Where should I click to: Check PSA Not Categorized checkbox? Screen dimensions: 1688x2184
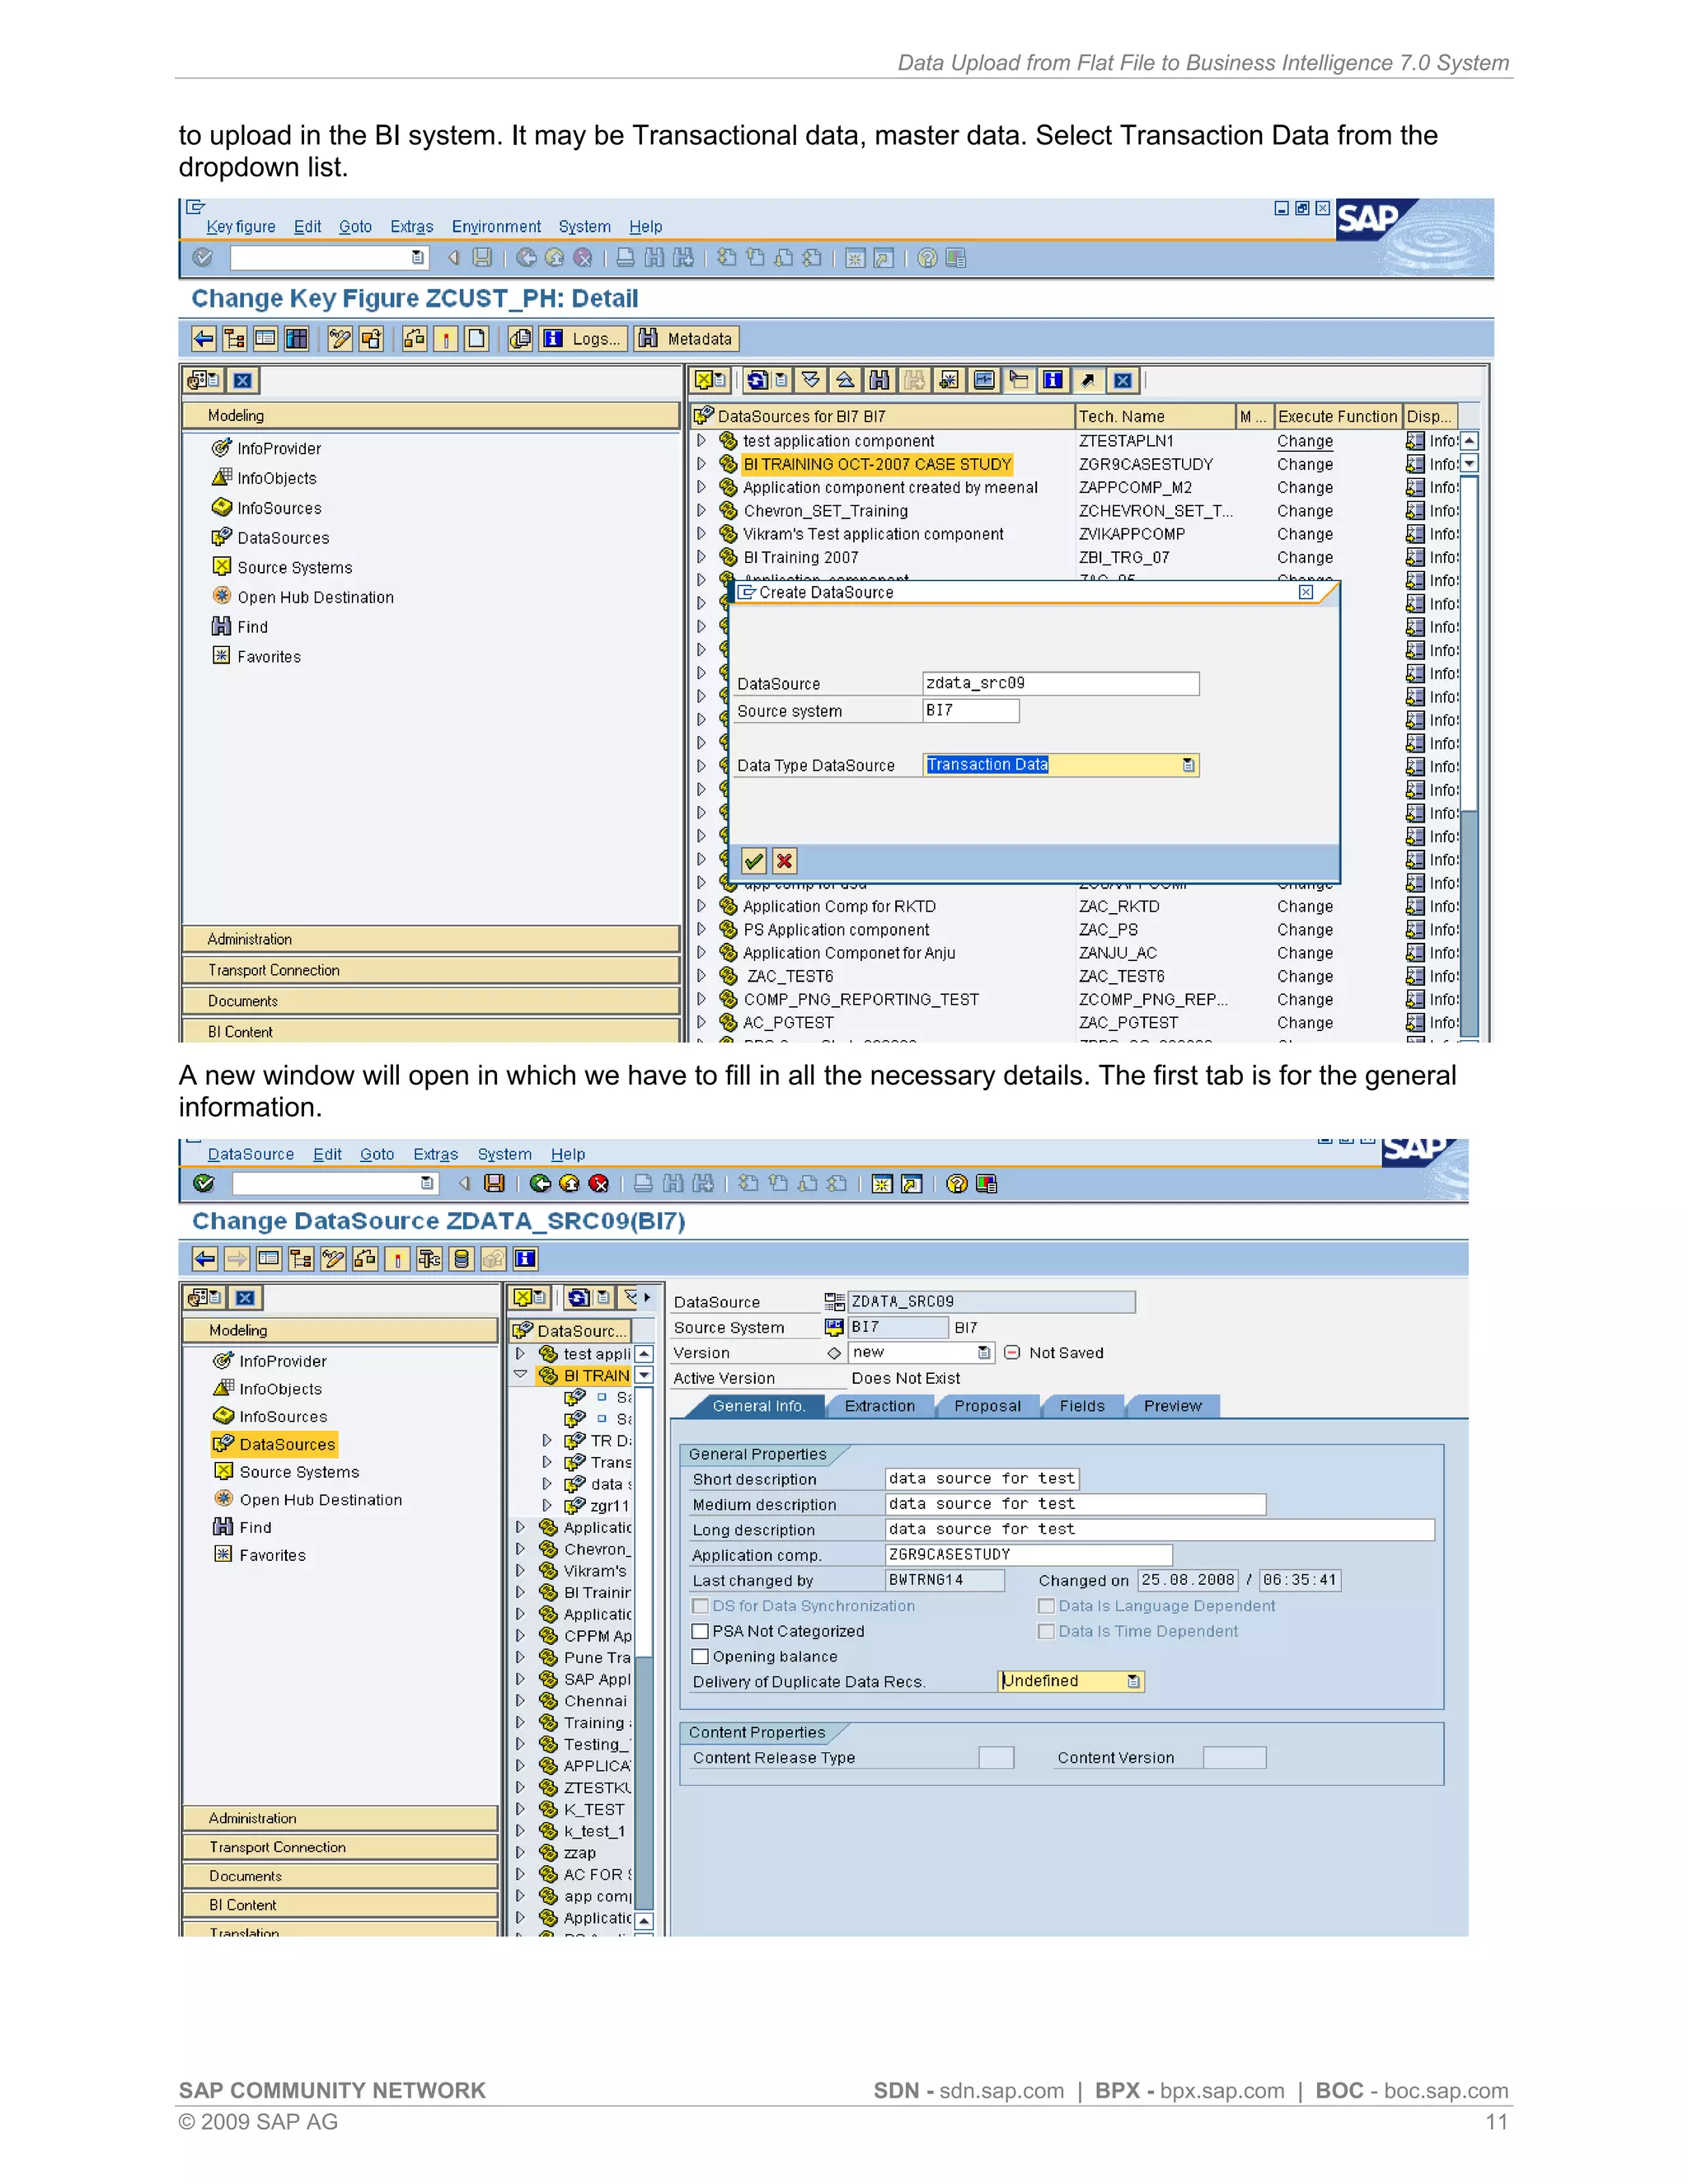tap(700, 1631)
